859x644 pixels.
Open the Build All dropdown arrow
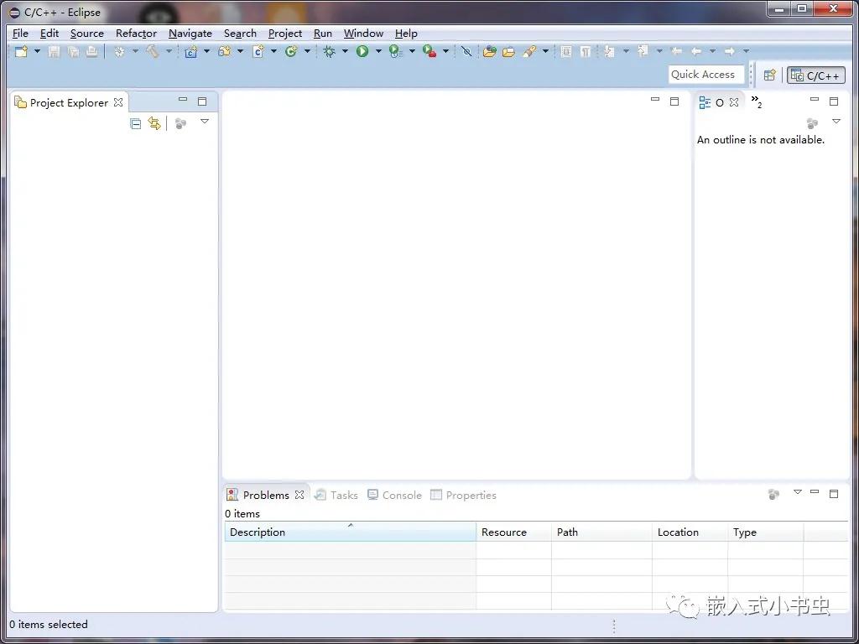[x=135, y=51]
